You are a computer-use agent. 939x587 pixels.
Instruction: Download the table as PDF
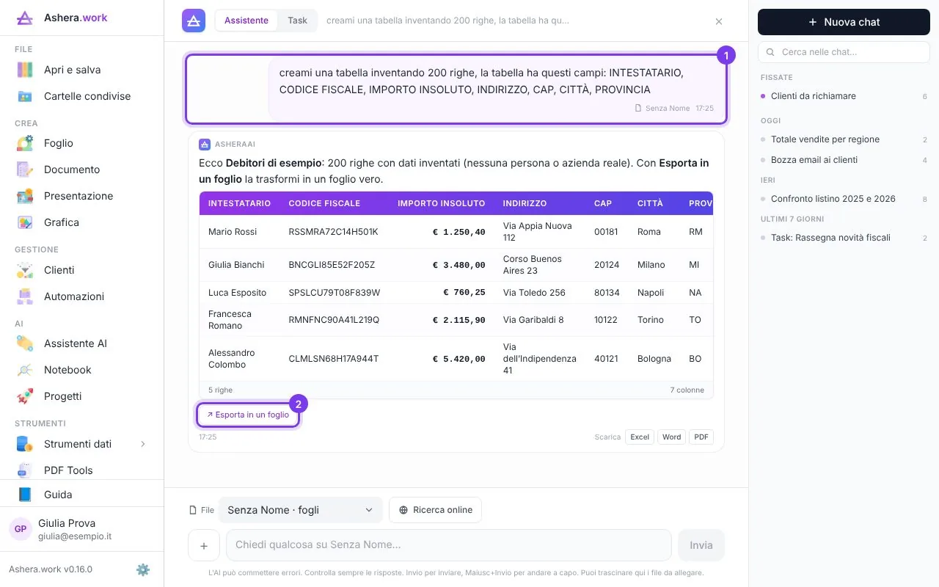701,437
